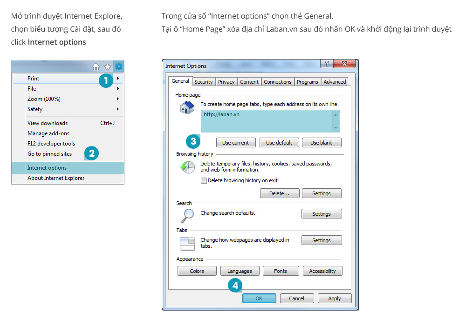Switch to the Security tab

[203, 82]
